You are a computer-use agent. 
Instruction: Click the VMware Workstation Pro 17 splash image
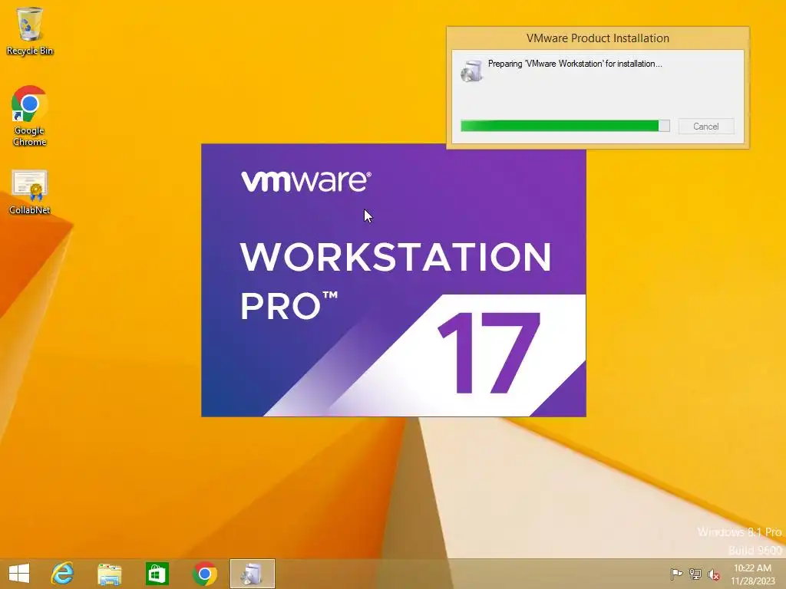(x=394, y=280)
